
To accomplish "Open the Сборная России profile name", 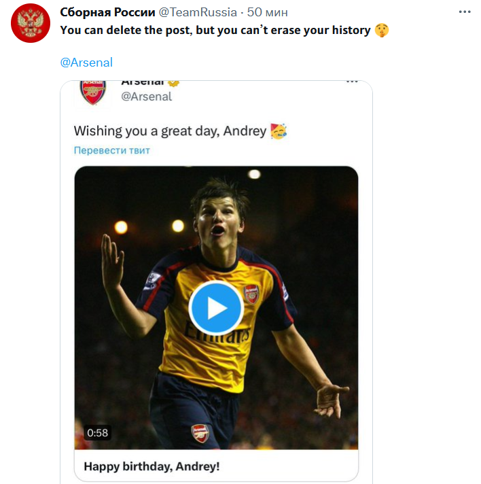I will [107, 12].
